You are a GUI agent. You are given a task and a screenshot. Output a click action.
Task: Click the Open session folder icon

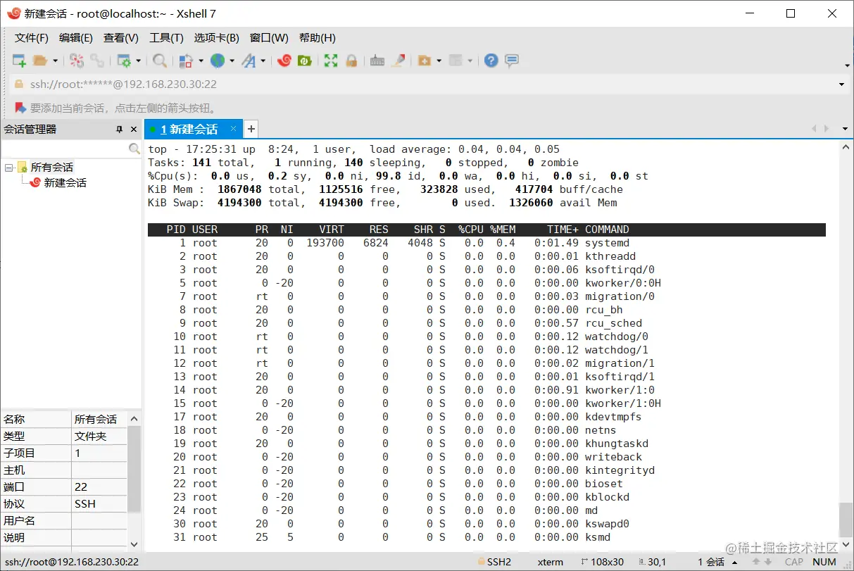pyautogui.click(x=40, y=61)
